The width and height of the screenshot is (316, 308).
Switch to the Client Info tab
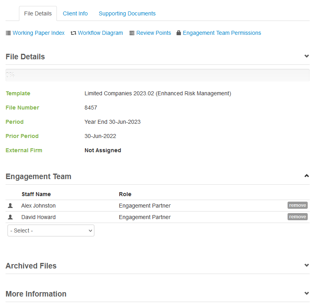[75, 13]
